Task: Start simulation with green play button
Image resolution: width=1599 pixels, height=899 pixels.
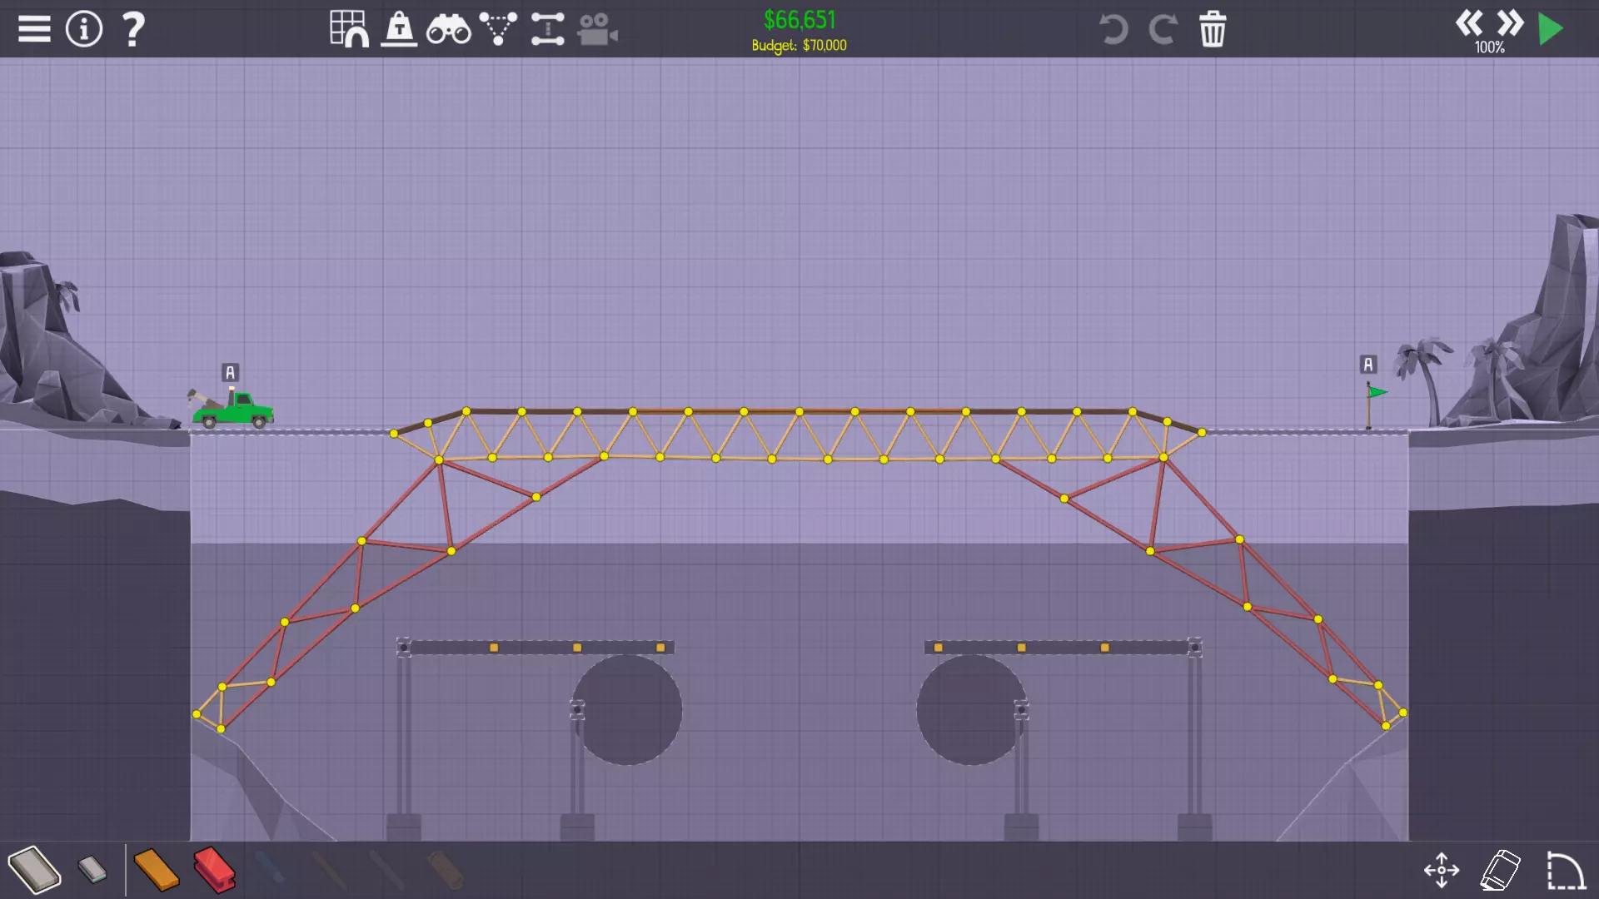Action: click(x=1551, y=29)
